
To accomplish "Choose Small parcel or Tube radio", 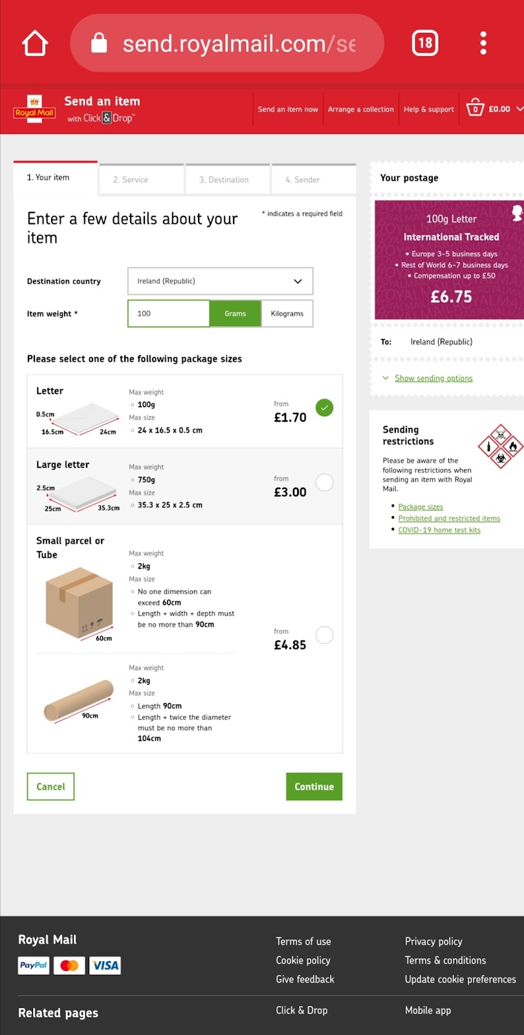I will pos(324,635).
